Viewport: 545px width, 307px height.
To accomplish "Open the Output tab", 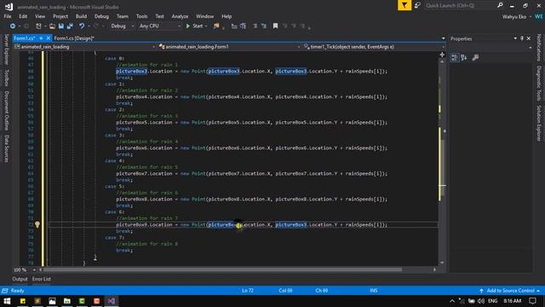I will click(20, 279).
